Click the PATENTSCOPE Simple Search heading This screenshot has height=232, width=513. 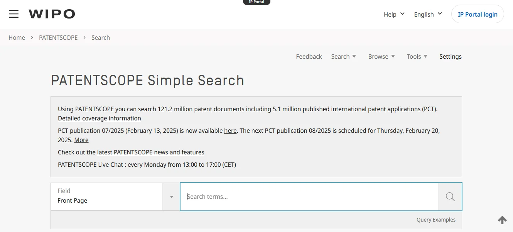[148, 80]
